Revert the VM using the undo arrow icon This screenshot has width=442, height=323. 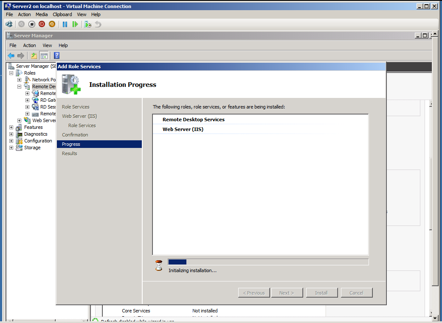(98, 25)
